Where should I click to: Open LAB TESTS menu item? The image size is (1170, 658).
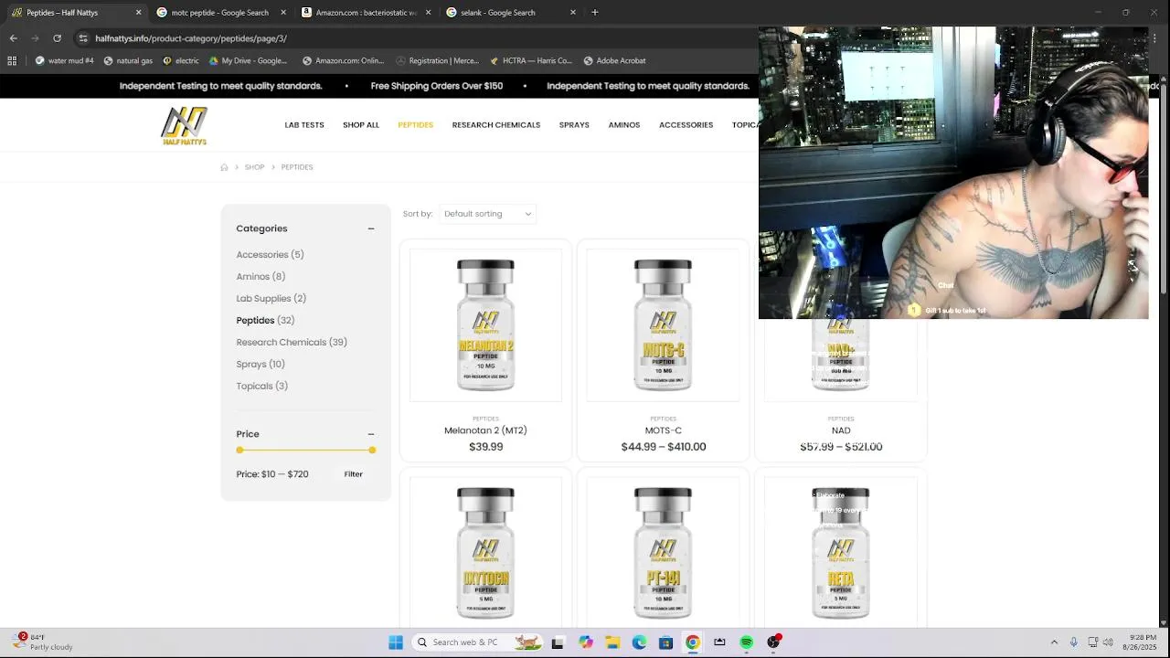[x=304, y=125]
